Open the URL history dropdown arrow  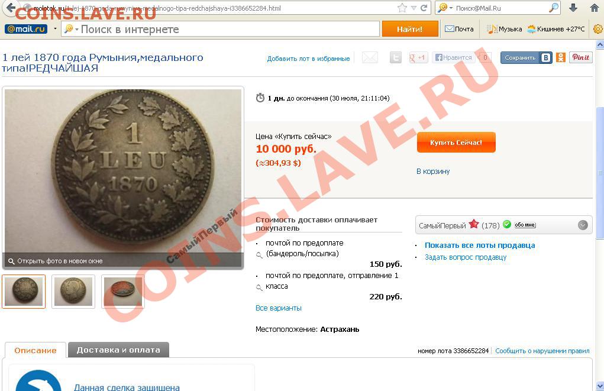(414, 8)
